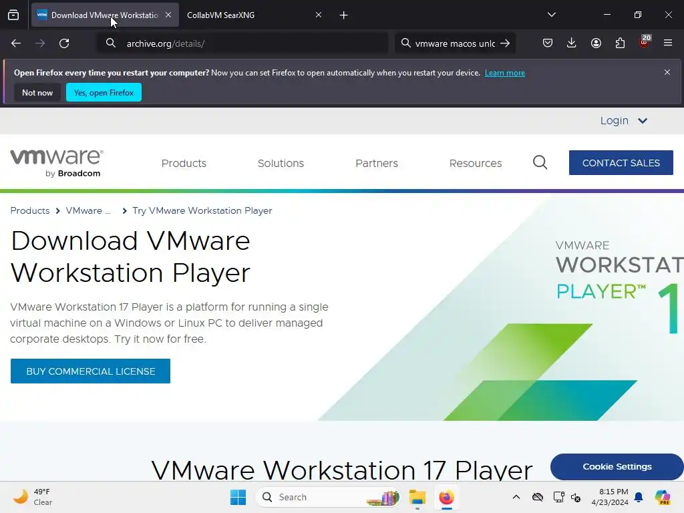Click the Not now button

[37, 92]
